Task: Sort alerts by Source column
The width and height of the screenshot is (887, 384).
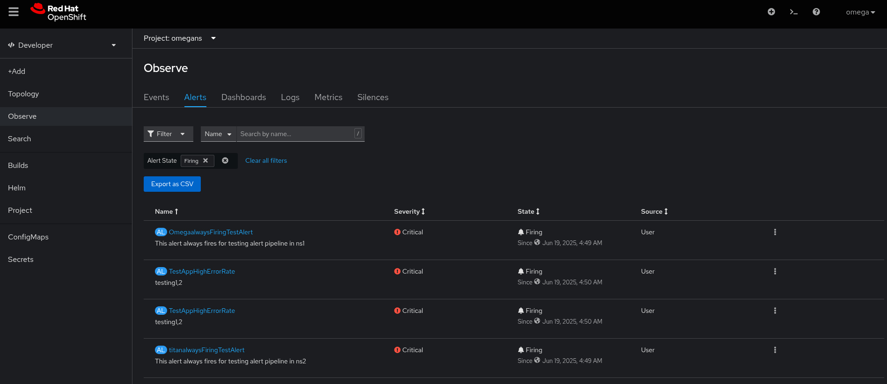Action: [x=654, y=211]
